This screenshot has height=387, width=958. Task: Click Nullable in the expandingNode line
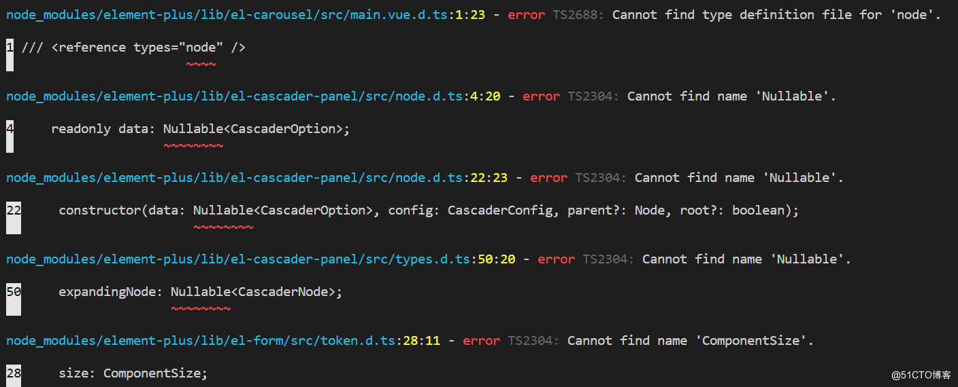[x=201, y=292]
